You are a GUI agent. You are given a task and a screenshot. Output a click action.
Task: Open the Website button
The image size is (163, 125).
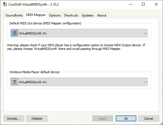pyautogui.click(x=37, y=119)
